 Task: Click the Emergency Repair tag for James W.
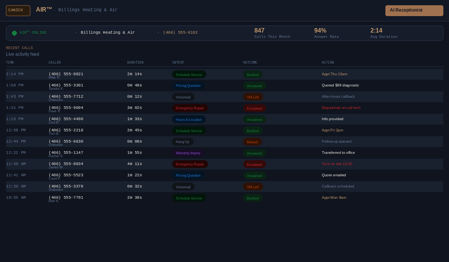pos(190,164)
